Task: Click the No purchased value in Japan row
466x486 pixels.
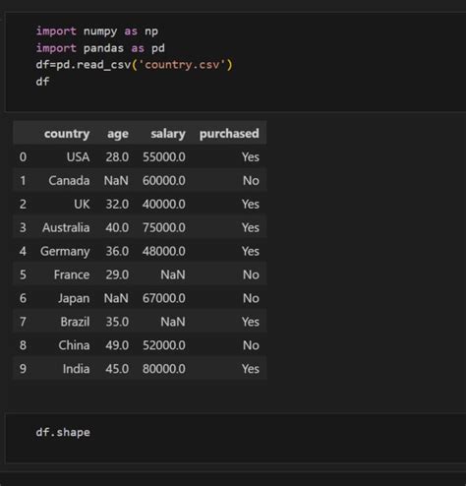Action: [x=252, y=298]
